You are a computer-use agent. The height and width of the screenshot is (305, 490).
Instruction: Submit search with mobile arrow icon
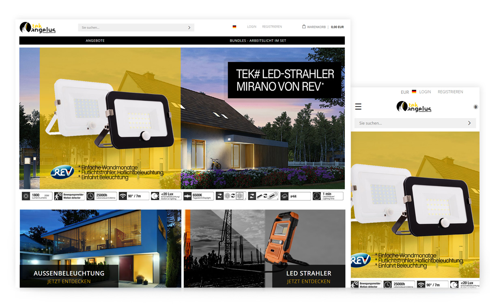coord(469,123)
